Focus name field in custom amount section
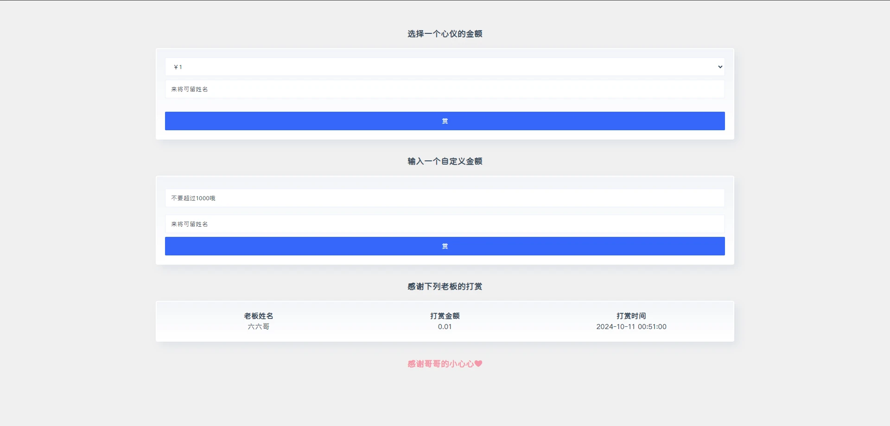 click(x=444, y=224)
